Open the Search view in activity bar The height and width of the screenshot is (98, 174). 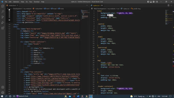[x=3, y=12]
